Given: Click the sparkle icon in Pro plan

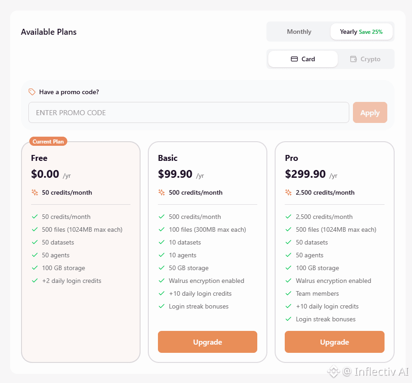Looking at the screenshot, I should click(x=288, y=192).
